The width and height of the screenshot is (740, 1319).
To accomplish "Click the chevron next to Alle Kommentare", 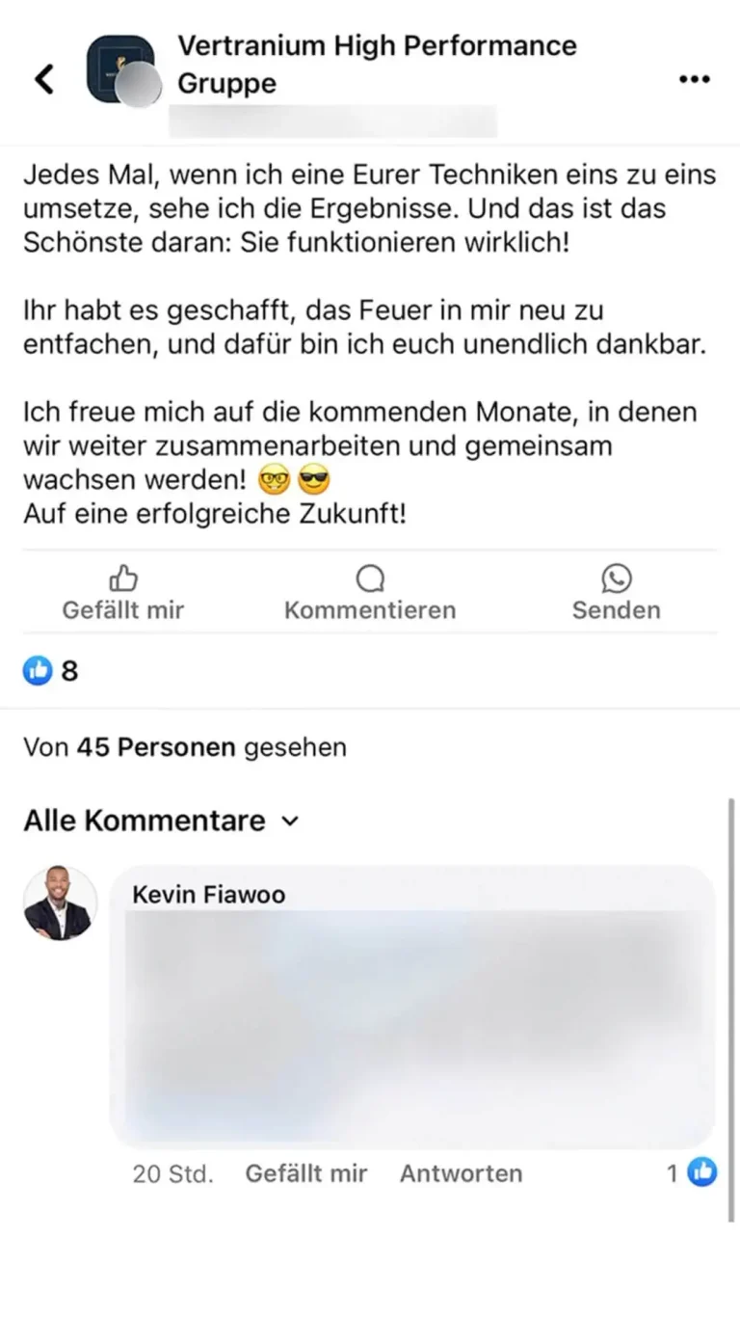I will 290,821.
